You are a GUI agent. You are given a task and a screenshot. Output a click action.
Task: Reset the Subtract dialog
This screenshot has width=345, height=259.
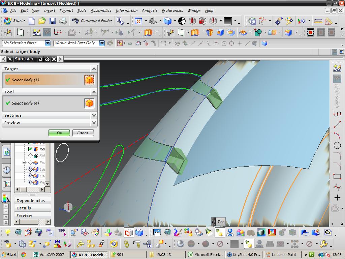point(40,59)
